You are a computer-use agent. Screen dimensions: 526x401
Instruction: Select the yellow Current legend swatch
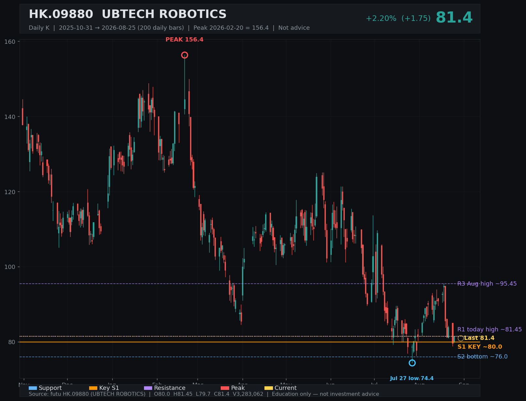click(x=268, y=388)
